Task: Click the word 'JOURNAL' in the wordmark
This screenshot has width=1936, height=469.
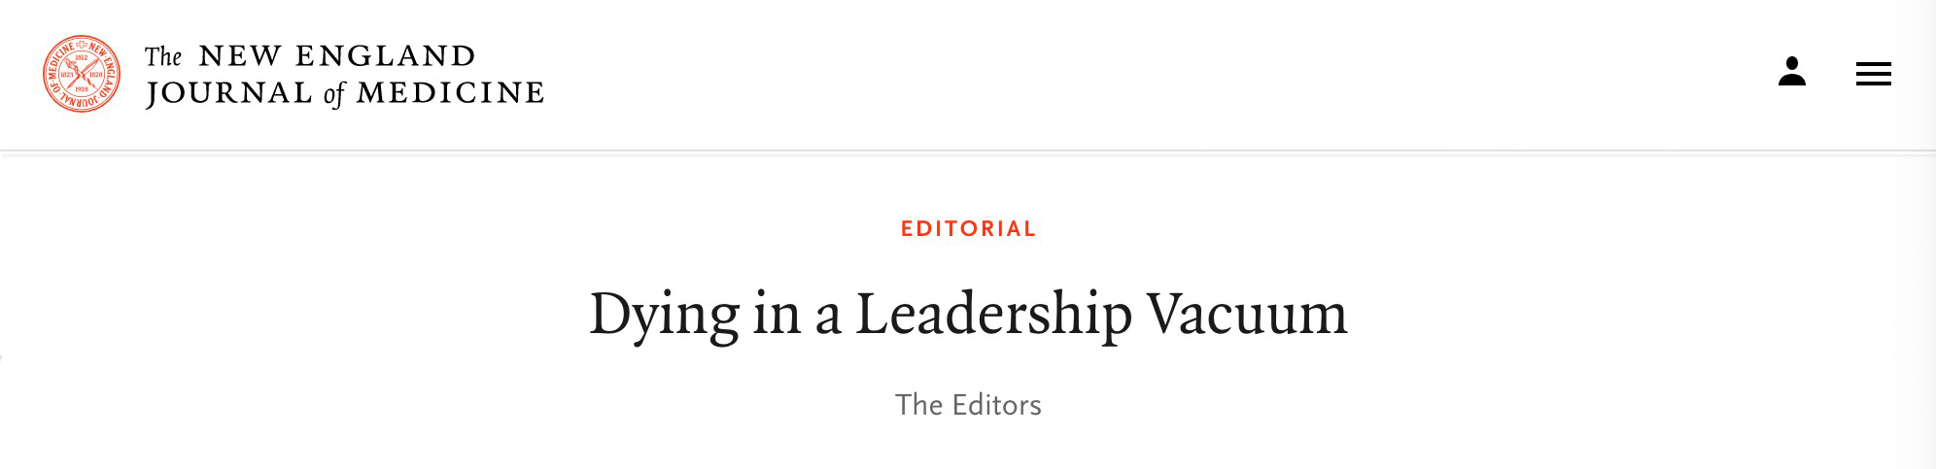Action: click(x=229, y=93)
